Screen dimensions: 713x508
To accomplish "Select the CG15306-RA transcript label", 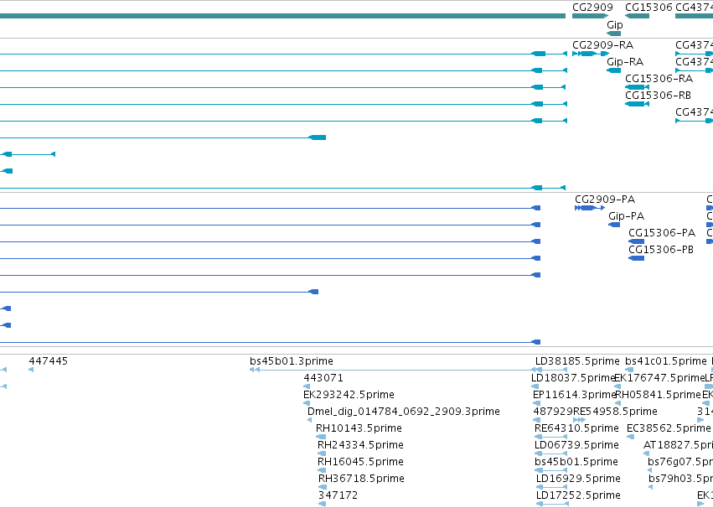I will 659,79.
